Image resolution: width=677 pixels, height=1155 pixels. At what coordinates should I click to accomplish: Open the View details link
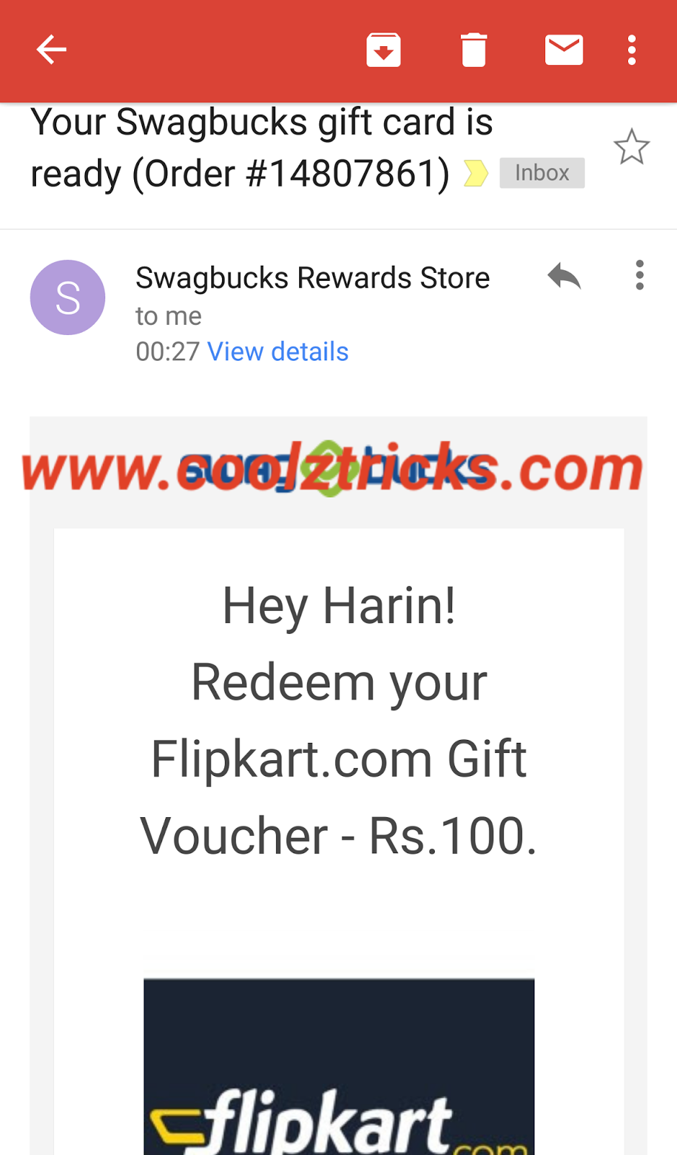pyautogui.click(x=278, y=352)
